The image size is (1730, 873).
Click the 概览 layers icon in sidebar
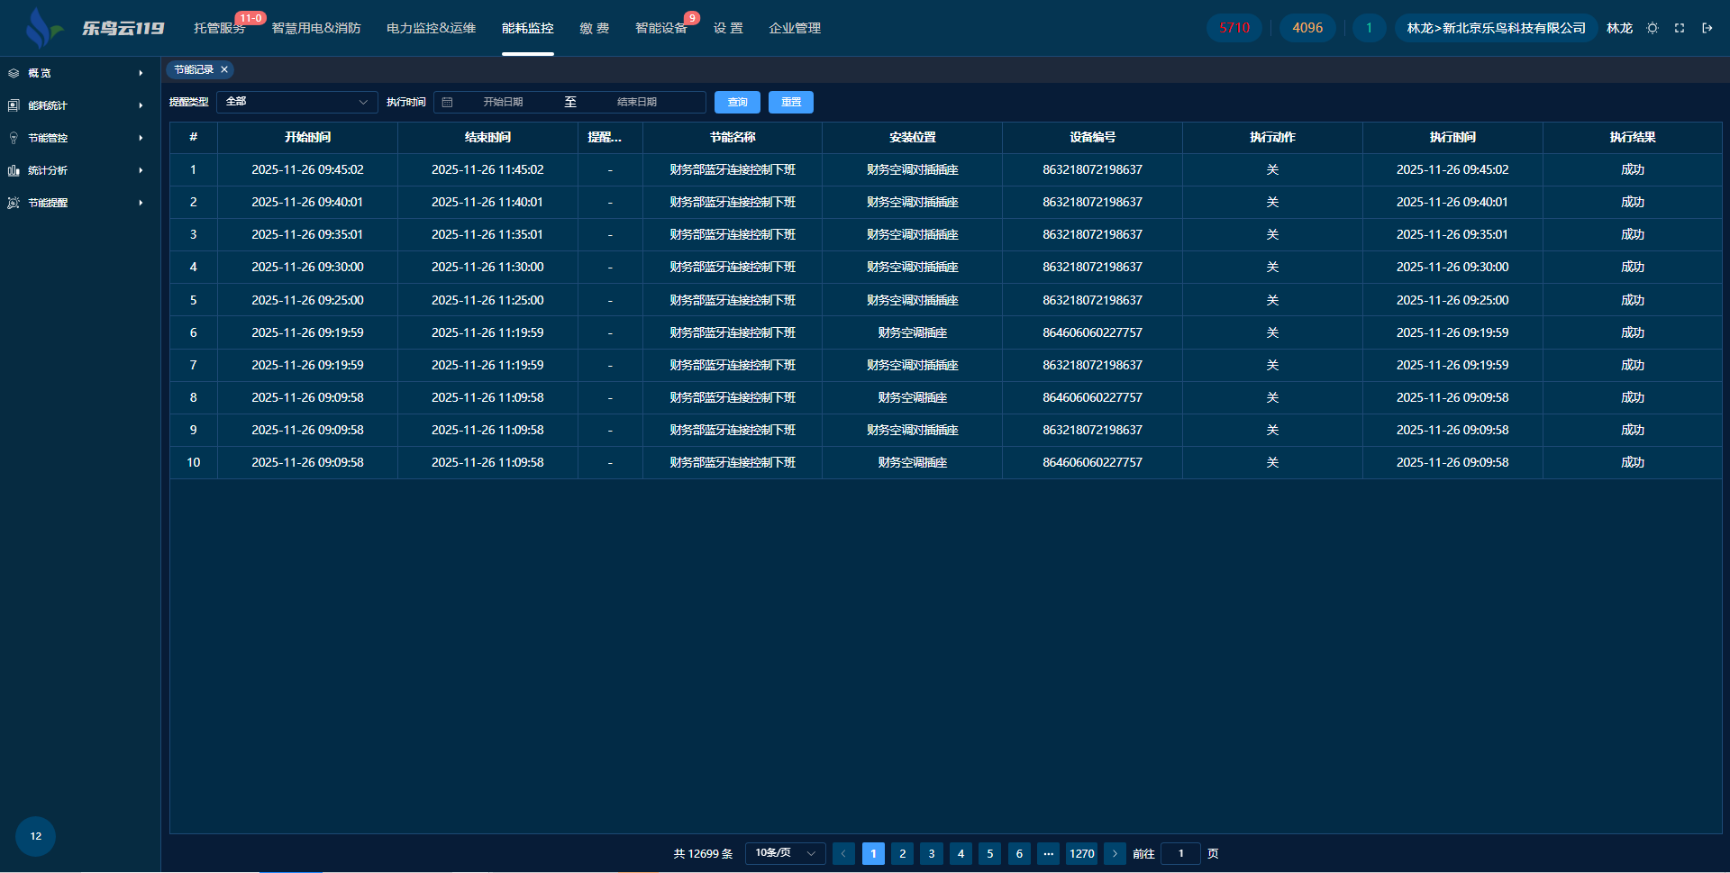(x=14, y=73)
